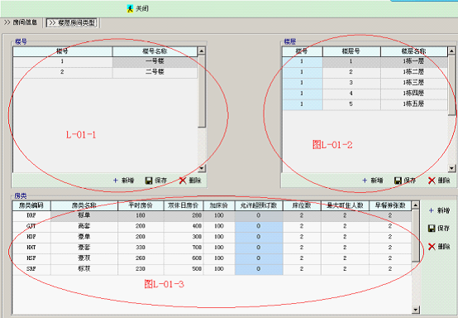Select floor row 1栋五层
This screenshot has width=458, height=318.
pyautogui.click(x=365, y=104)
